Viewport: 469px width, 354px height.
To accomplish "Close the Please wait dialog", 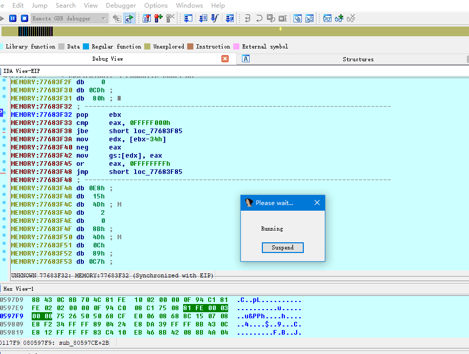I will point(317,203).
